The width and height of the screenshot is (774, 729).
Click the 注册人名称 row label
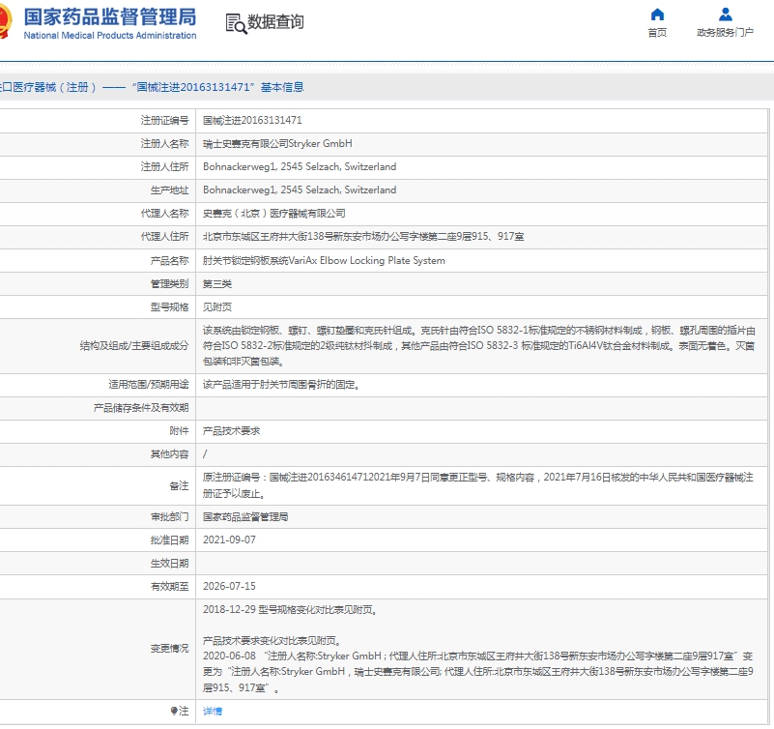164,143
